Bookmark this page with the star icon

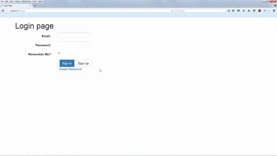229,11
